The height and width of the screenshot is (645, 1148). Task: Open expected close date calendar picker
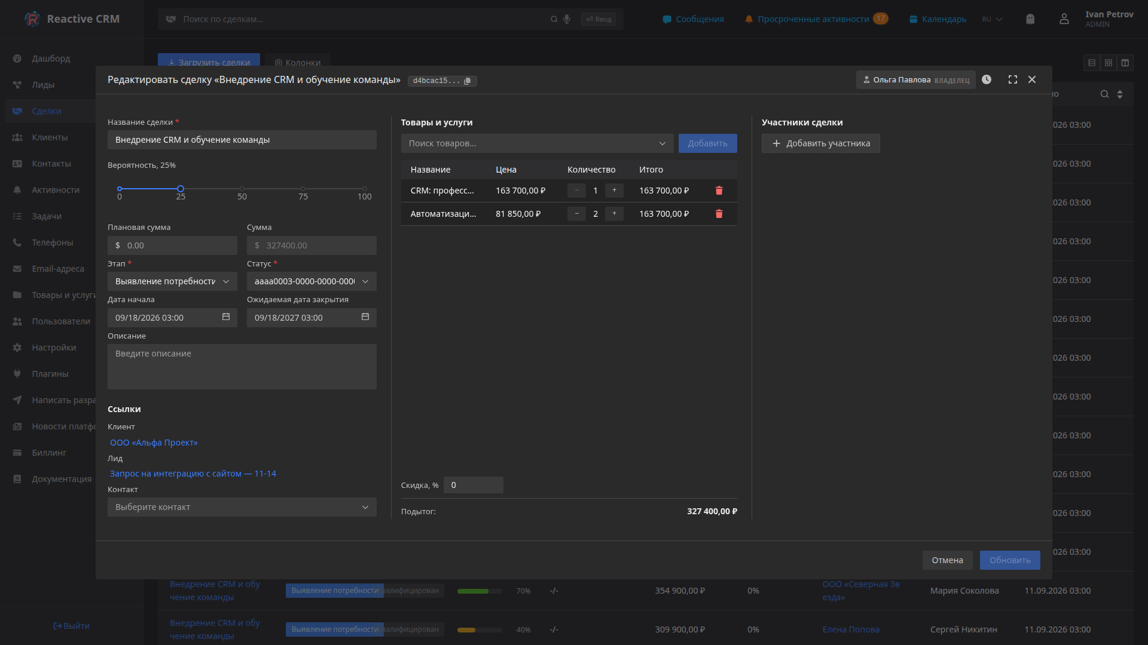[x=365, y=317]
